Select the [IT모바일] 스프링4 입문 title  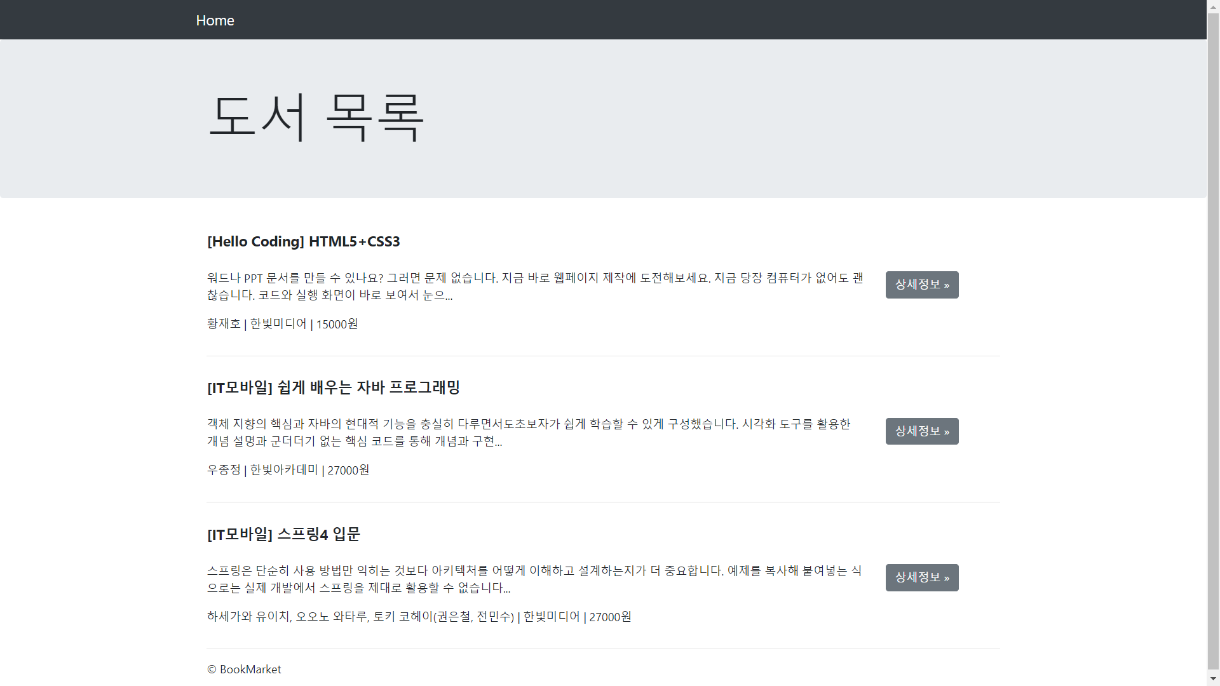[283, 534]
